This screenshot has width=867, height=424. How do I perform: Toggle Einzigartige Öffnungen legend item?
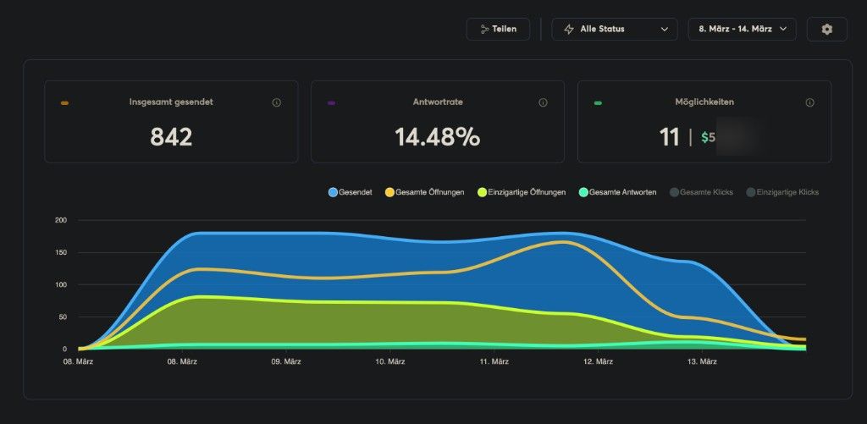[522, 192]
